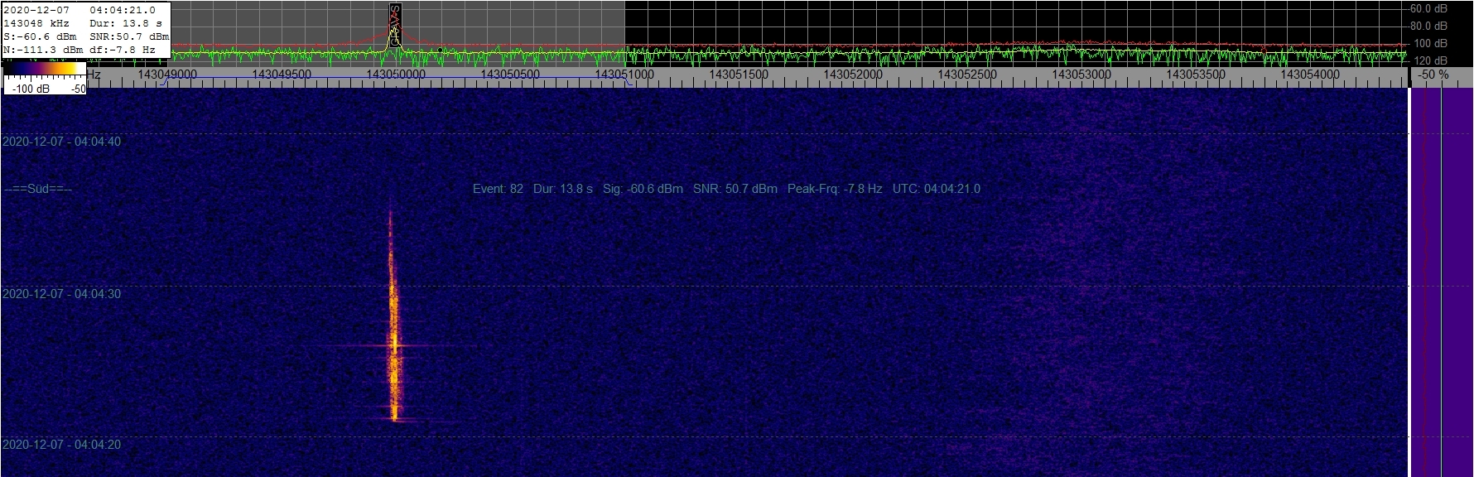Click frequency tick 143053000
Screen dimensions: 1474x477
[1081, 75]
